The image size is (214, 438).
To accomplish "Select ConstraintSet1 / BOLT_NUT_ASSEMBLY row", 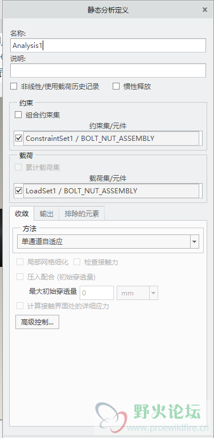I will coord(111,138).
